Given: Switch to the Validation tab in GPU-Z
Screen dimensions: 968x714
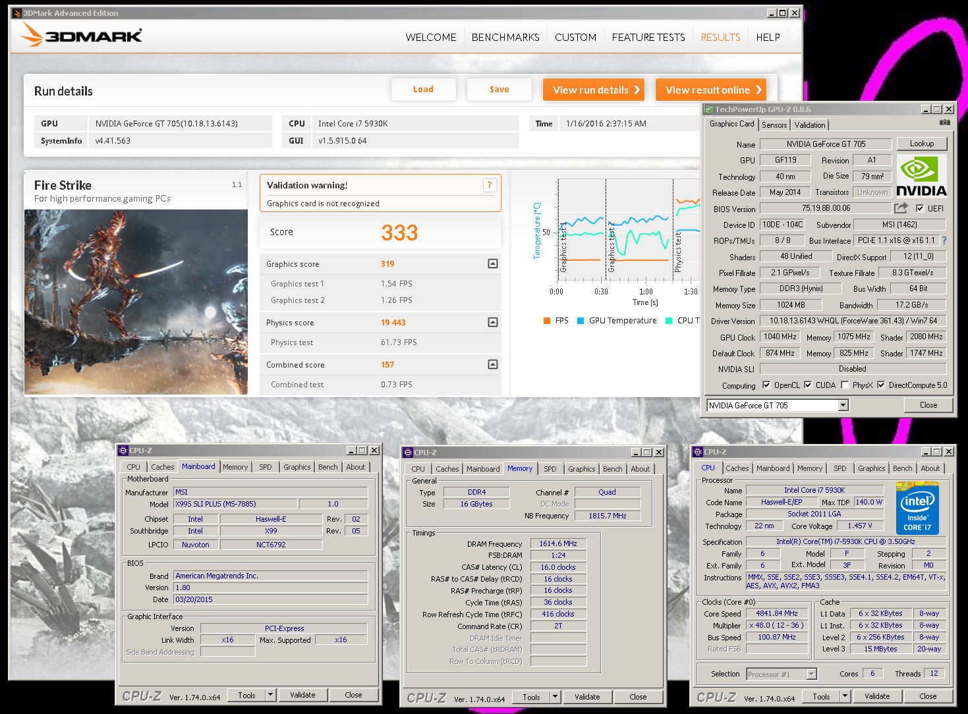Looking at the screenshot, I should [x=809, y=125].
